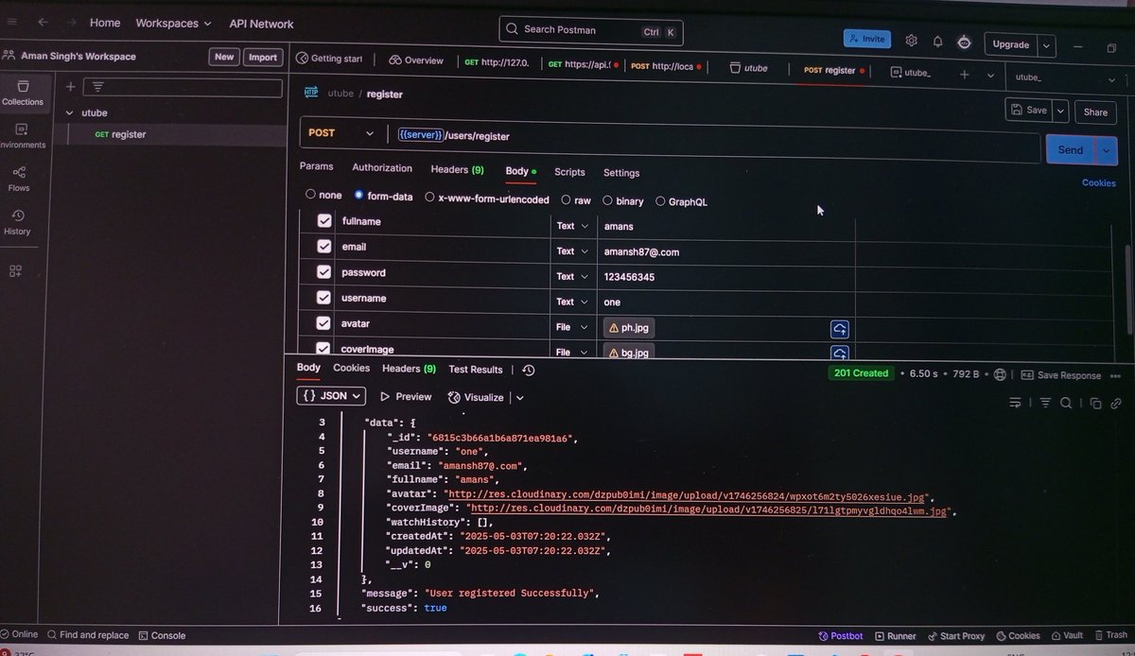Open the Runner in status bar
The height and width of the screenshot is (656, 1135).
pos(895,636)
